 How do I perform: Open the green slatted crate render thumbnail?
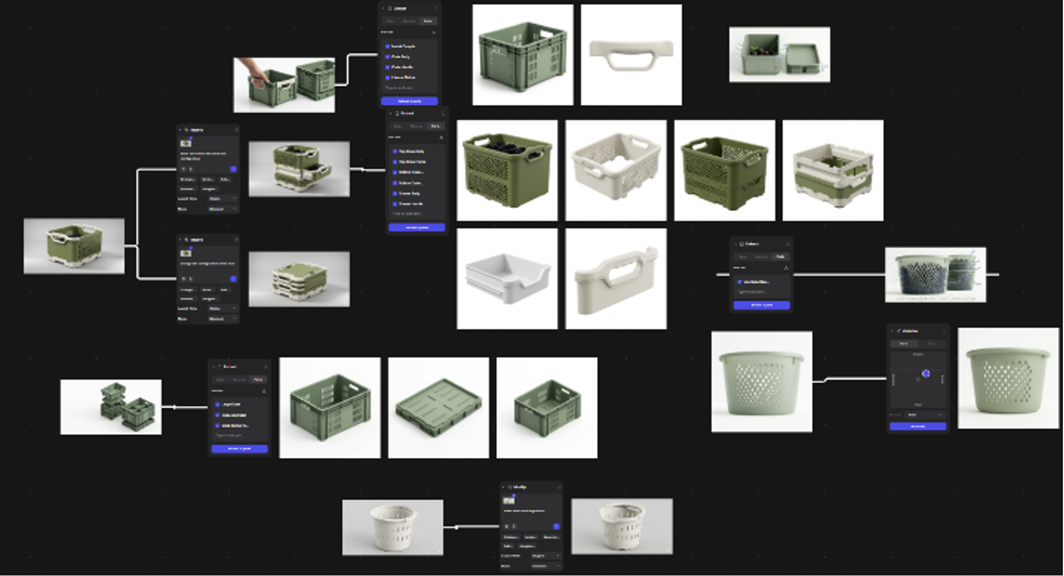click(523, 55)
